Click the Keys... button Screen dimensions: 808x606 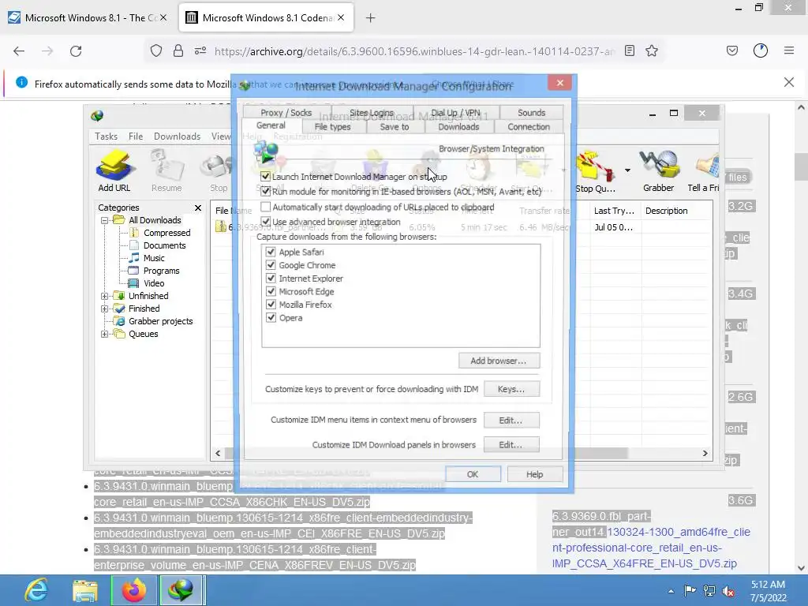click(511, 389)
